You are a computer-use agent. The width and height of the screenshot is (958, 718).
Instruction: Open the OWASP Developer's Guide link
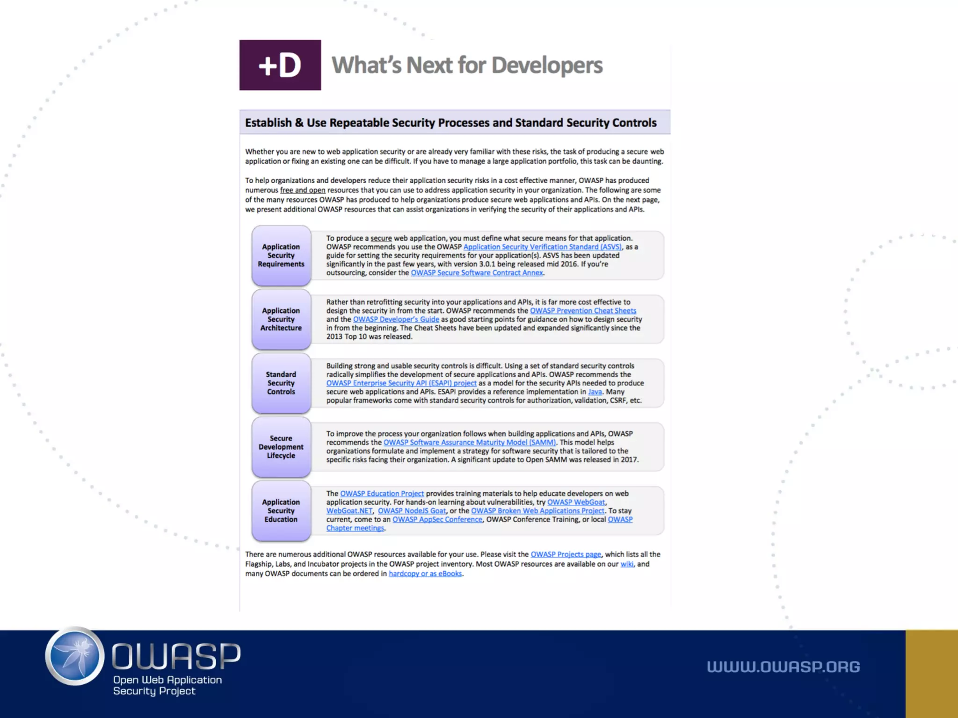(396, 319)
